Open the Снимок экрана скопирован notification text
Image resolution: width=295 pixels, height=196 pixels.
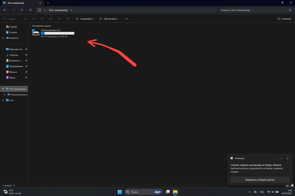(256, 165)
